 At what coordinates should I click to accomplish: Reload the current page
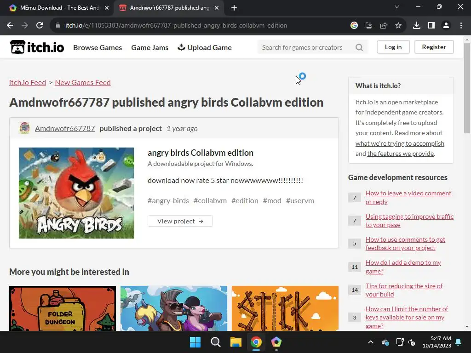(x=40, y=26)
